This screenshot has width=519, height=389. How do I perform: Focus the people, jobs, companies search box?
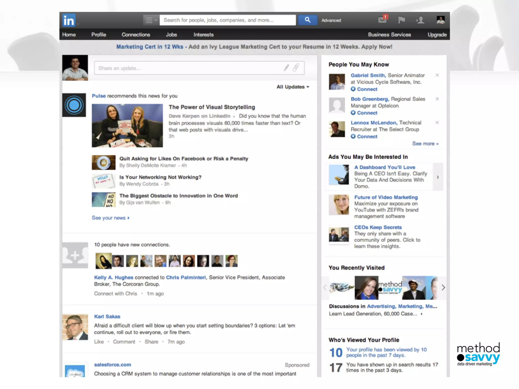click(x=228, y=20)
